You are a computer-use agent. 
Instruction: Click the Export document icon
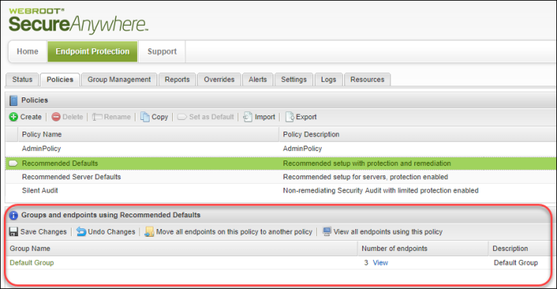[x=290, y=117]
